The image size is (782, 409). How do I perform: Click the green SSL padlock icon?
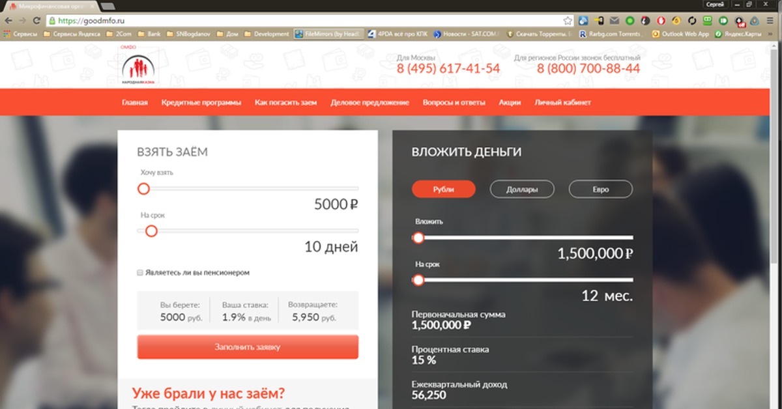click(x=51, y=21)
